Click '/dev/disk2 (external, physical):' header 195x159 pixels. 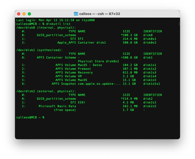pyautogui.click(x=46, y=91)
